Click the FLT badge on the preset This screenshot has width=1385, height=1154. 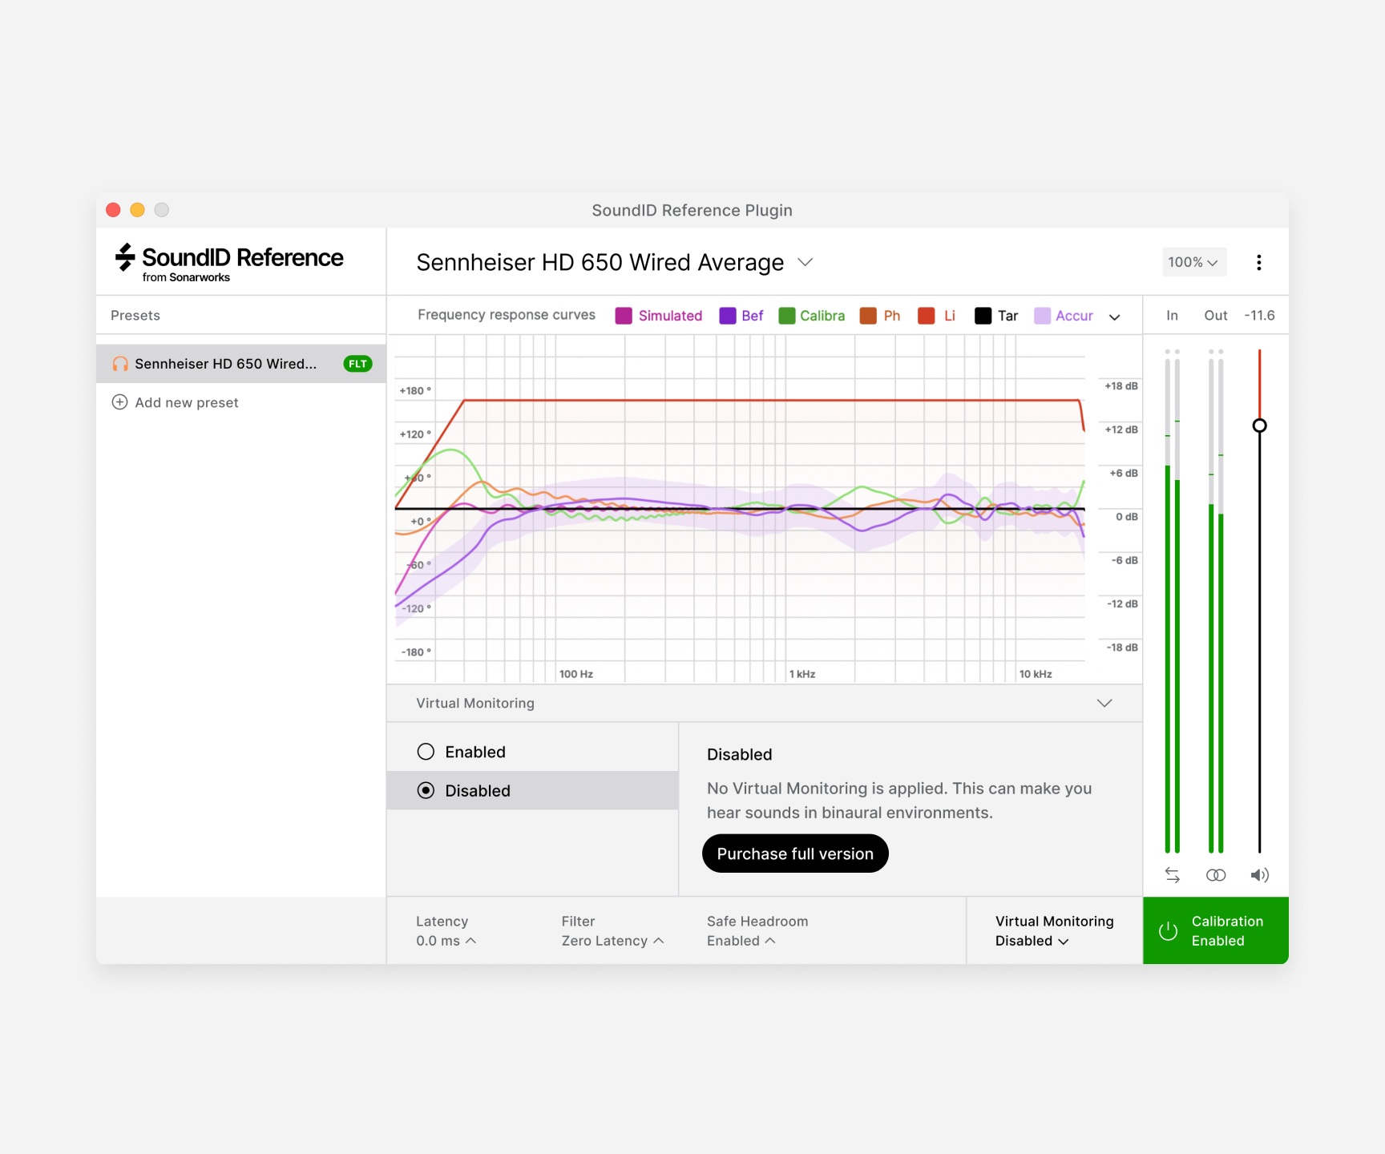[357, 363]
